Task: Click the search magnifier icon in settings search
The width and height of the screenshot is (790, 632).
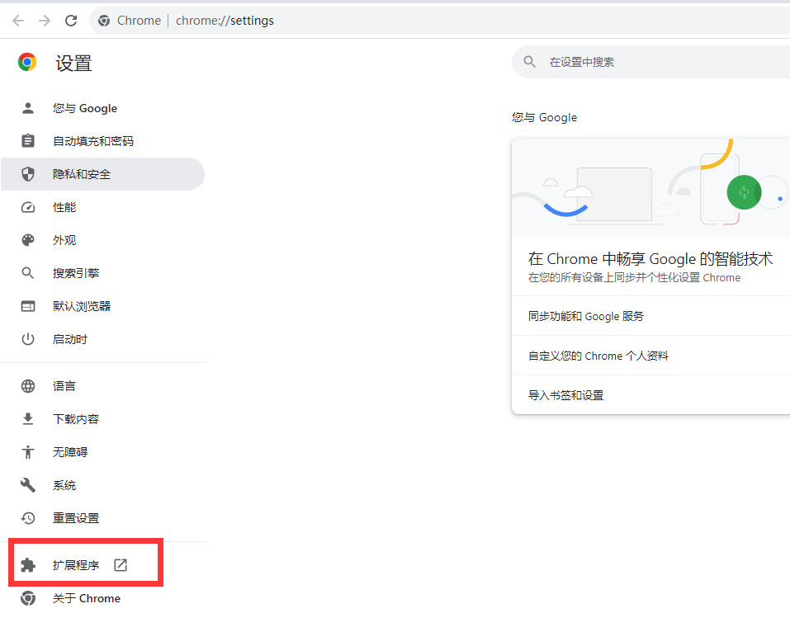Action: tap(529, 62)
